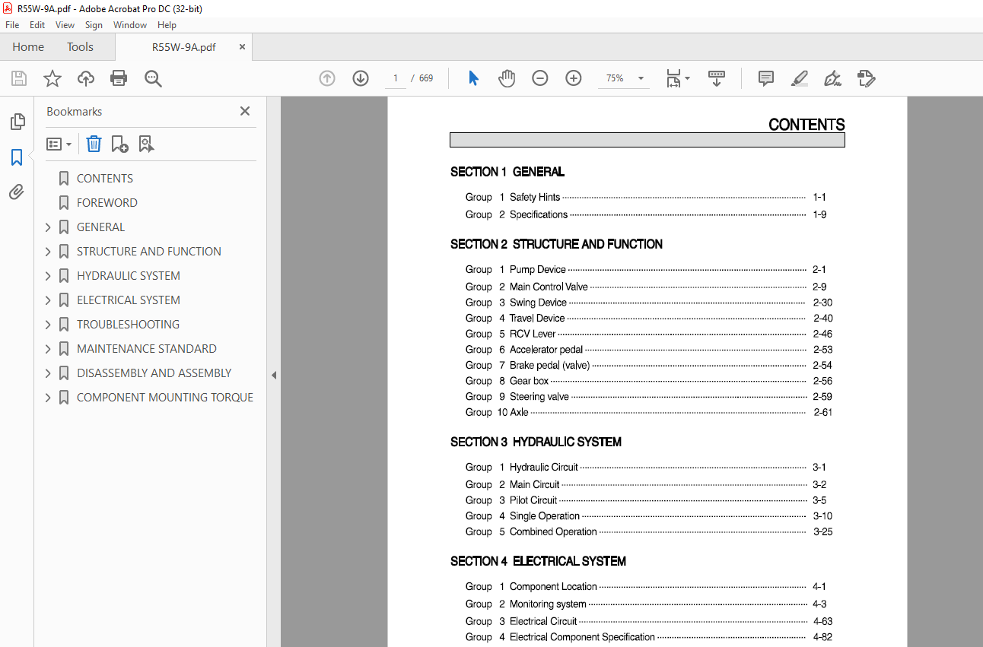Open the View menu
The height and width of the screenshot is (647, 983).
[65, 25]
